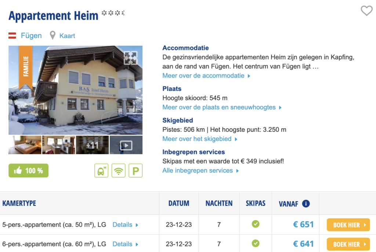
Task: Click the WiFi amenity icon
Action: point(118,171)
